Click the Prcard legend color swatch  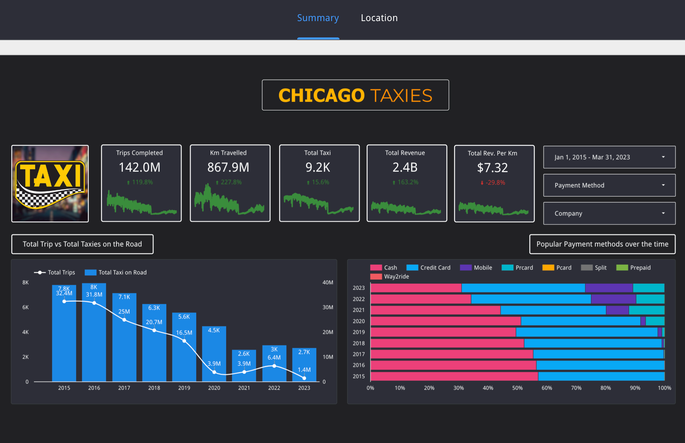click(507, 268)
